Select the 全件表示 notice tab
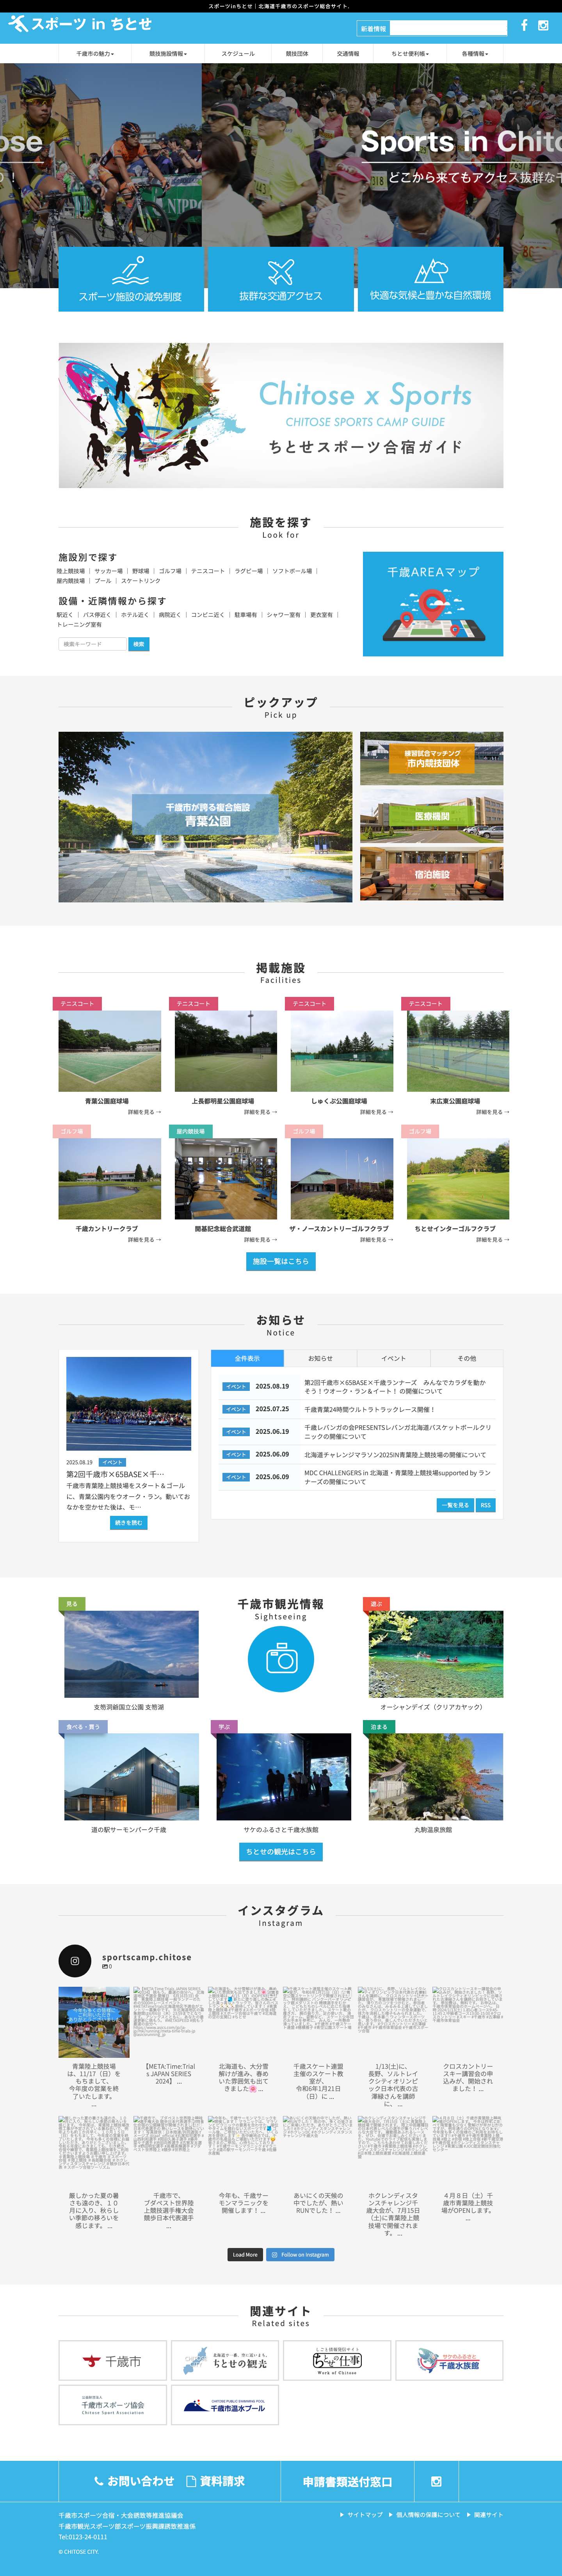 [247, 1358]
